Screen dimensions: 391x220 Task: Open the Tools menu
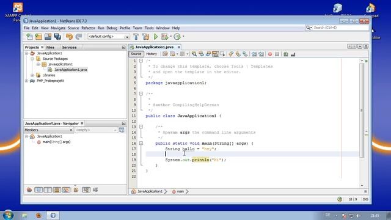tap(149, 28)
